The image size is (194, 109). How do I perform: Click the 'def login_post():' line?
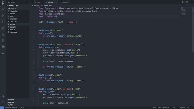[x=48, y=92]
